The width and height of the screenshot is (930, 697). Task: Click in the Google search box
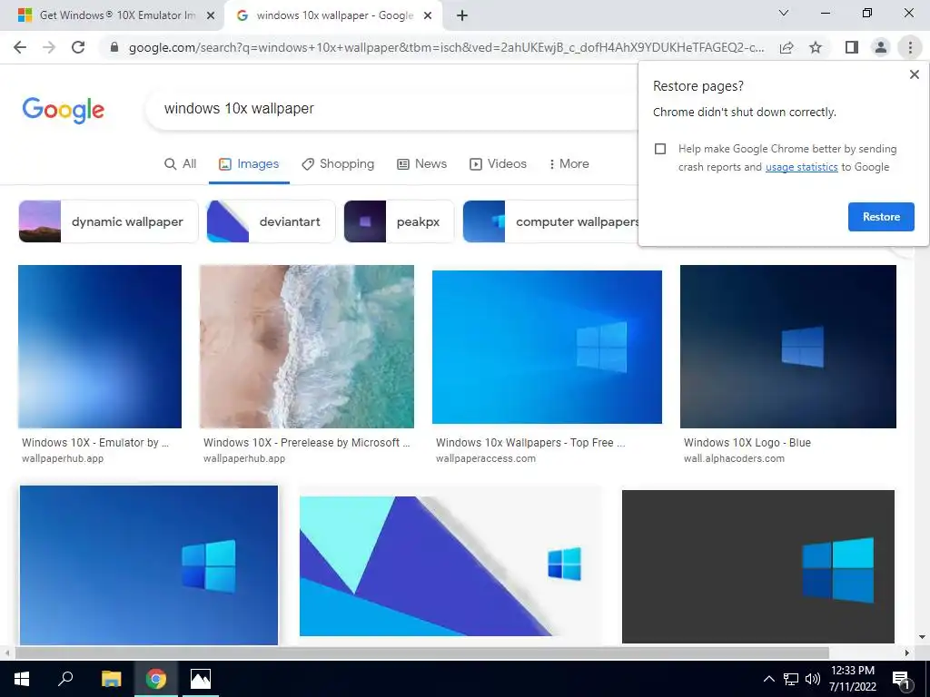pyautogui.click(x=391, y=109)
